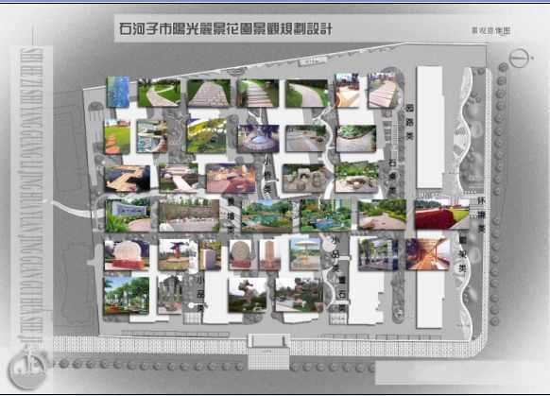View the rockery garden with pond photo
Screen dimensions: 550x396
tap(300, 295)
